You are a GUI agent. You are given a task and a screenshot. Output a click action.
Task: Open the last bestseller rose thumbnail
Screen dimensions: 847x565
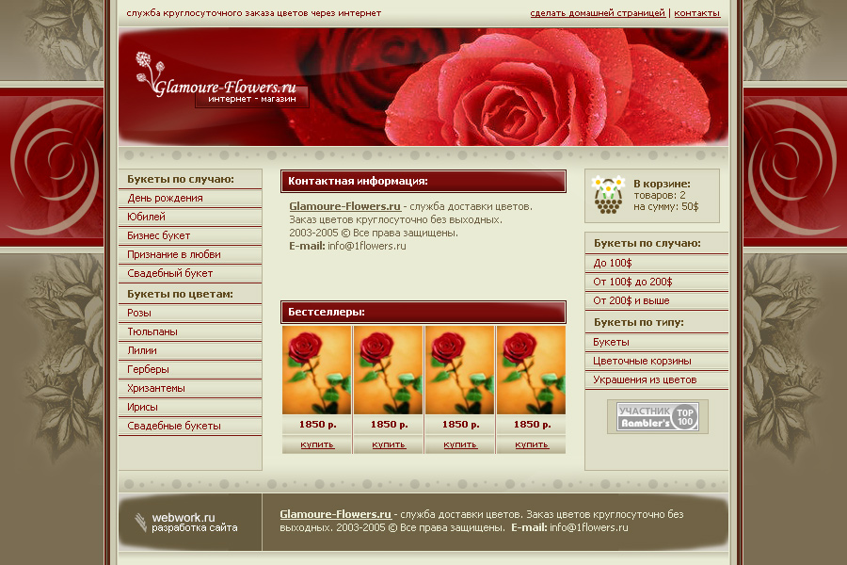click(x=532, y=370)
